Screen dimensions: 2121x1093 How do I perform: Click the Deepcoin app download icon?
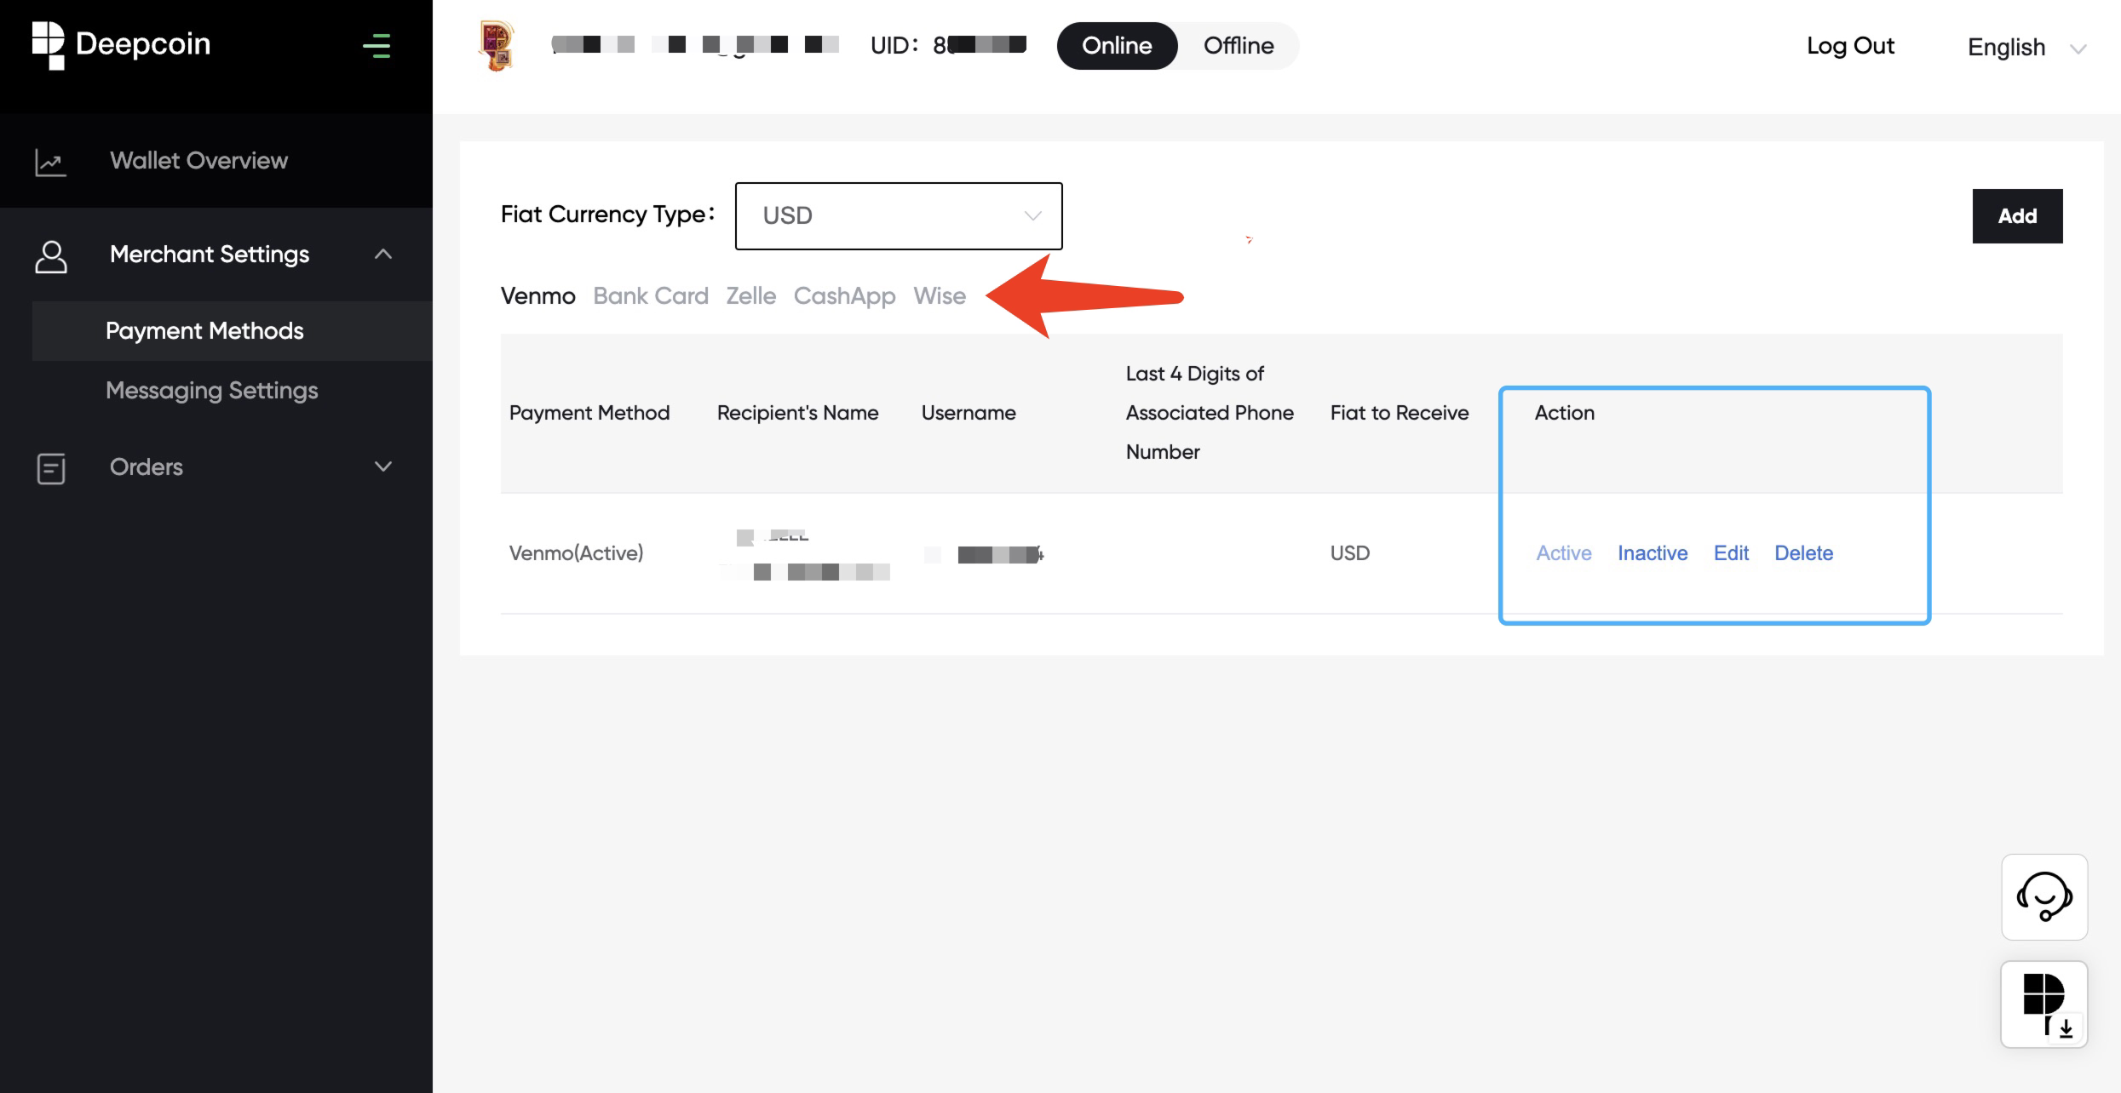point(2044,1004)
